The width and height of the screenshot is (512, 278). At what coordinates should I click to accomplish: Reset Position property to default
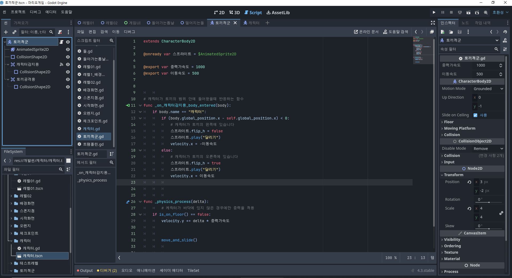point(469,182)
